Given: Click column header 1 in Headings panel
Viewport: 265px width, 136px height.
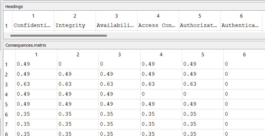Looking at the screenshot, I should click(x=33, y=16).
